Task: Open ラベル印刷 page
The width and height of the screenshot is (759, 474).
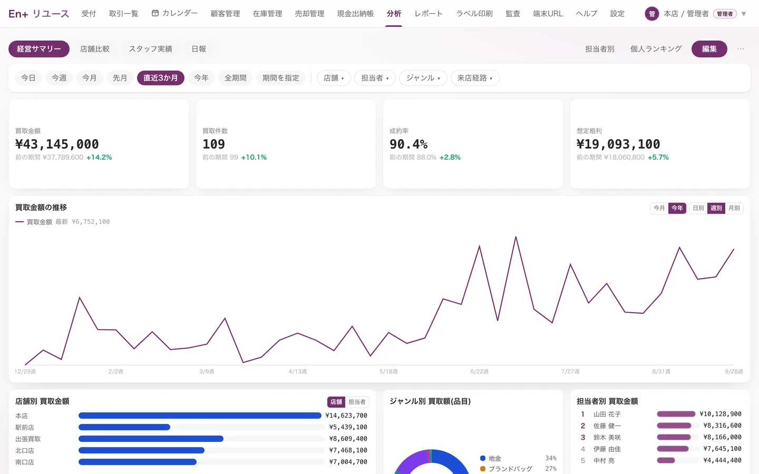Action: pyautogui.click(x=474, y=14)
